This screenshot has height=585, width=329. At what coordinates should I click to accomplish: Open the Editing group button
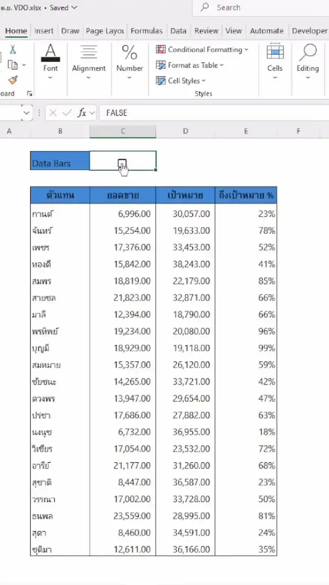307,62
